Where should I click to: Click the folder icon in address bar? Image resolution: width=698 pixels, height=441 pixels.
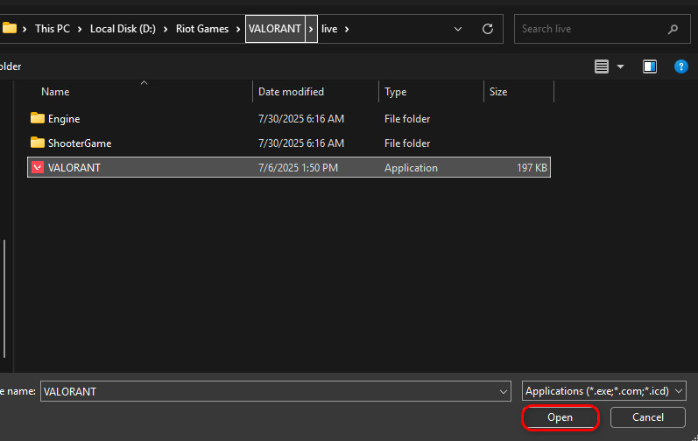pyautogui.click(x=9, y=29)
